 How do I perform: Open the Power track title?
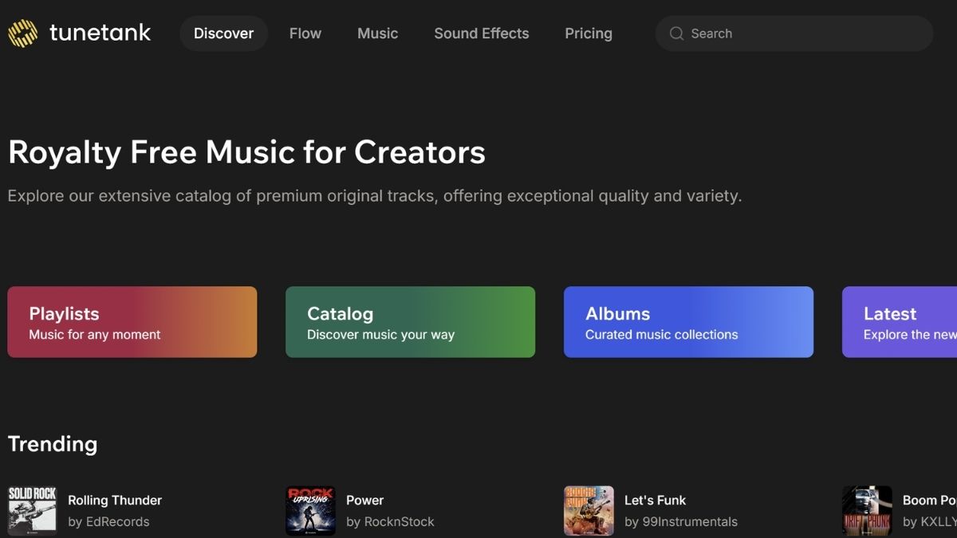(364, 501)
